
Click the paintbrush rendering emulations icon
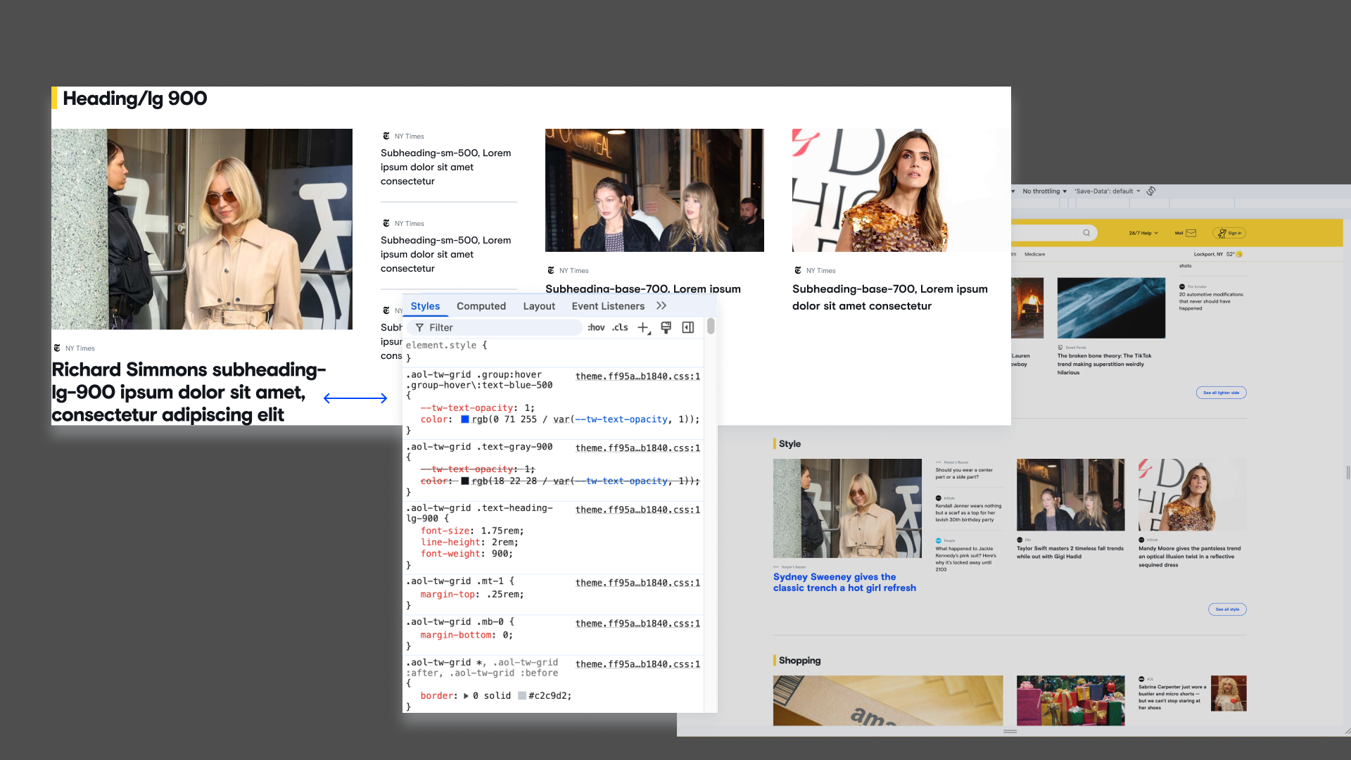point(666,327)
